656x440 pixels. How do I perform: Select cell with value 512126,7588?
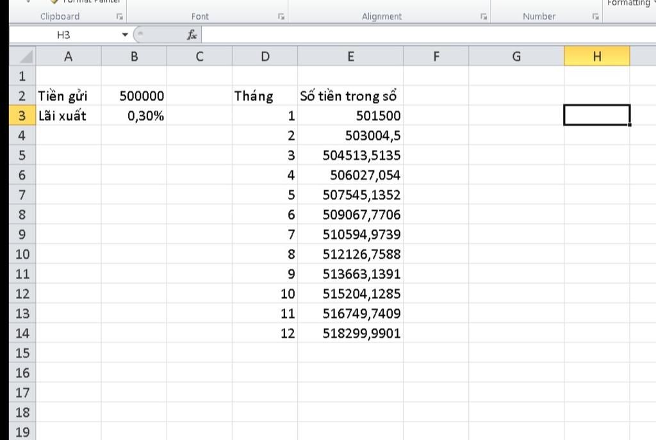[350, 254]
